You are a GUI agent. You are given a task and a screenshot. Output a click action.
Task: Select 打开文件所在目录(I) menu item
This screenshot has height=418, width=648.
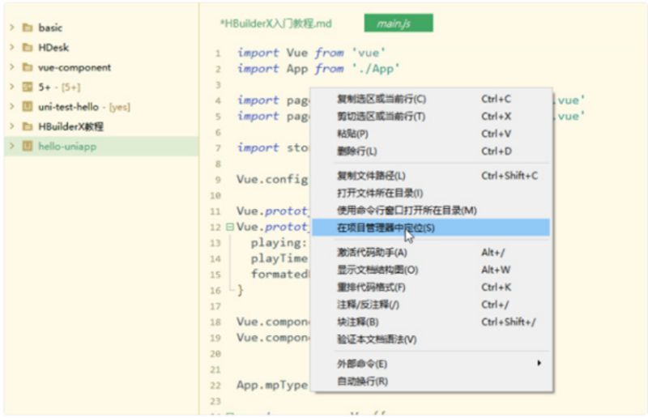tap(380, 193)
